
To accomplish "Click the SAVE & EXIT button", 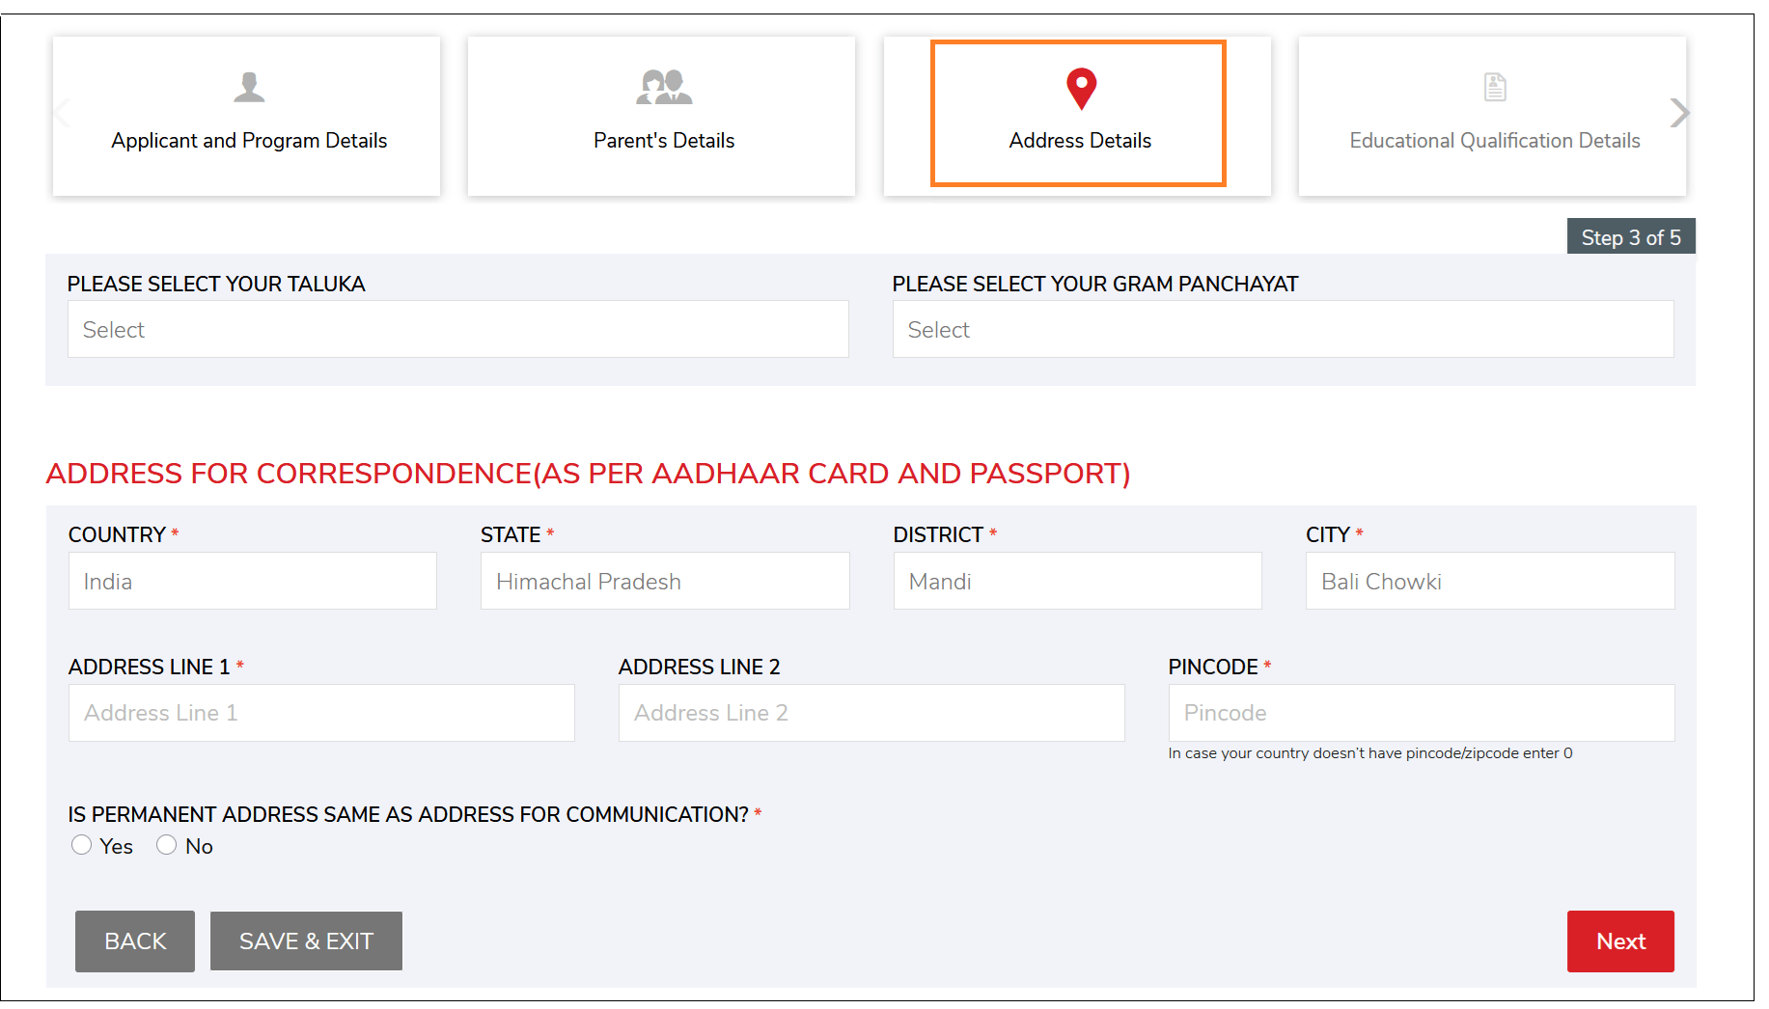I will pos(306,941).
